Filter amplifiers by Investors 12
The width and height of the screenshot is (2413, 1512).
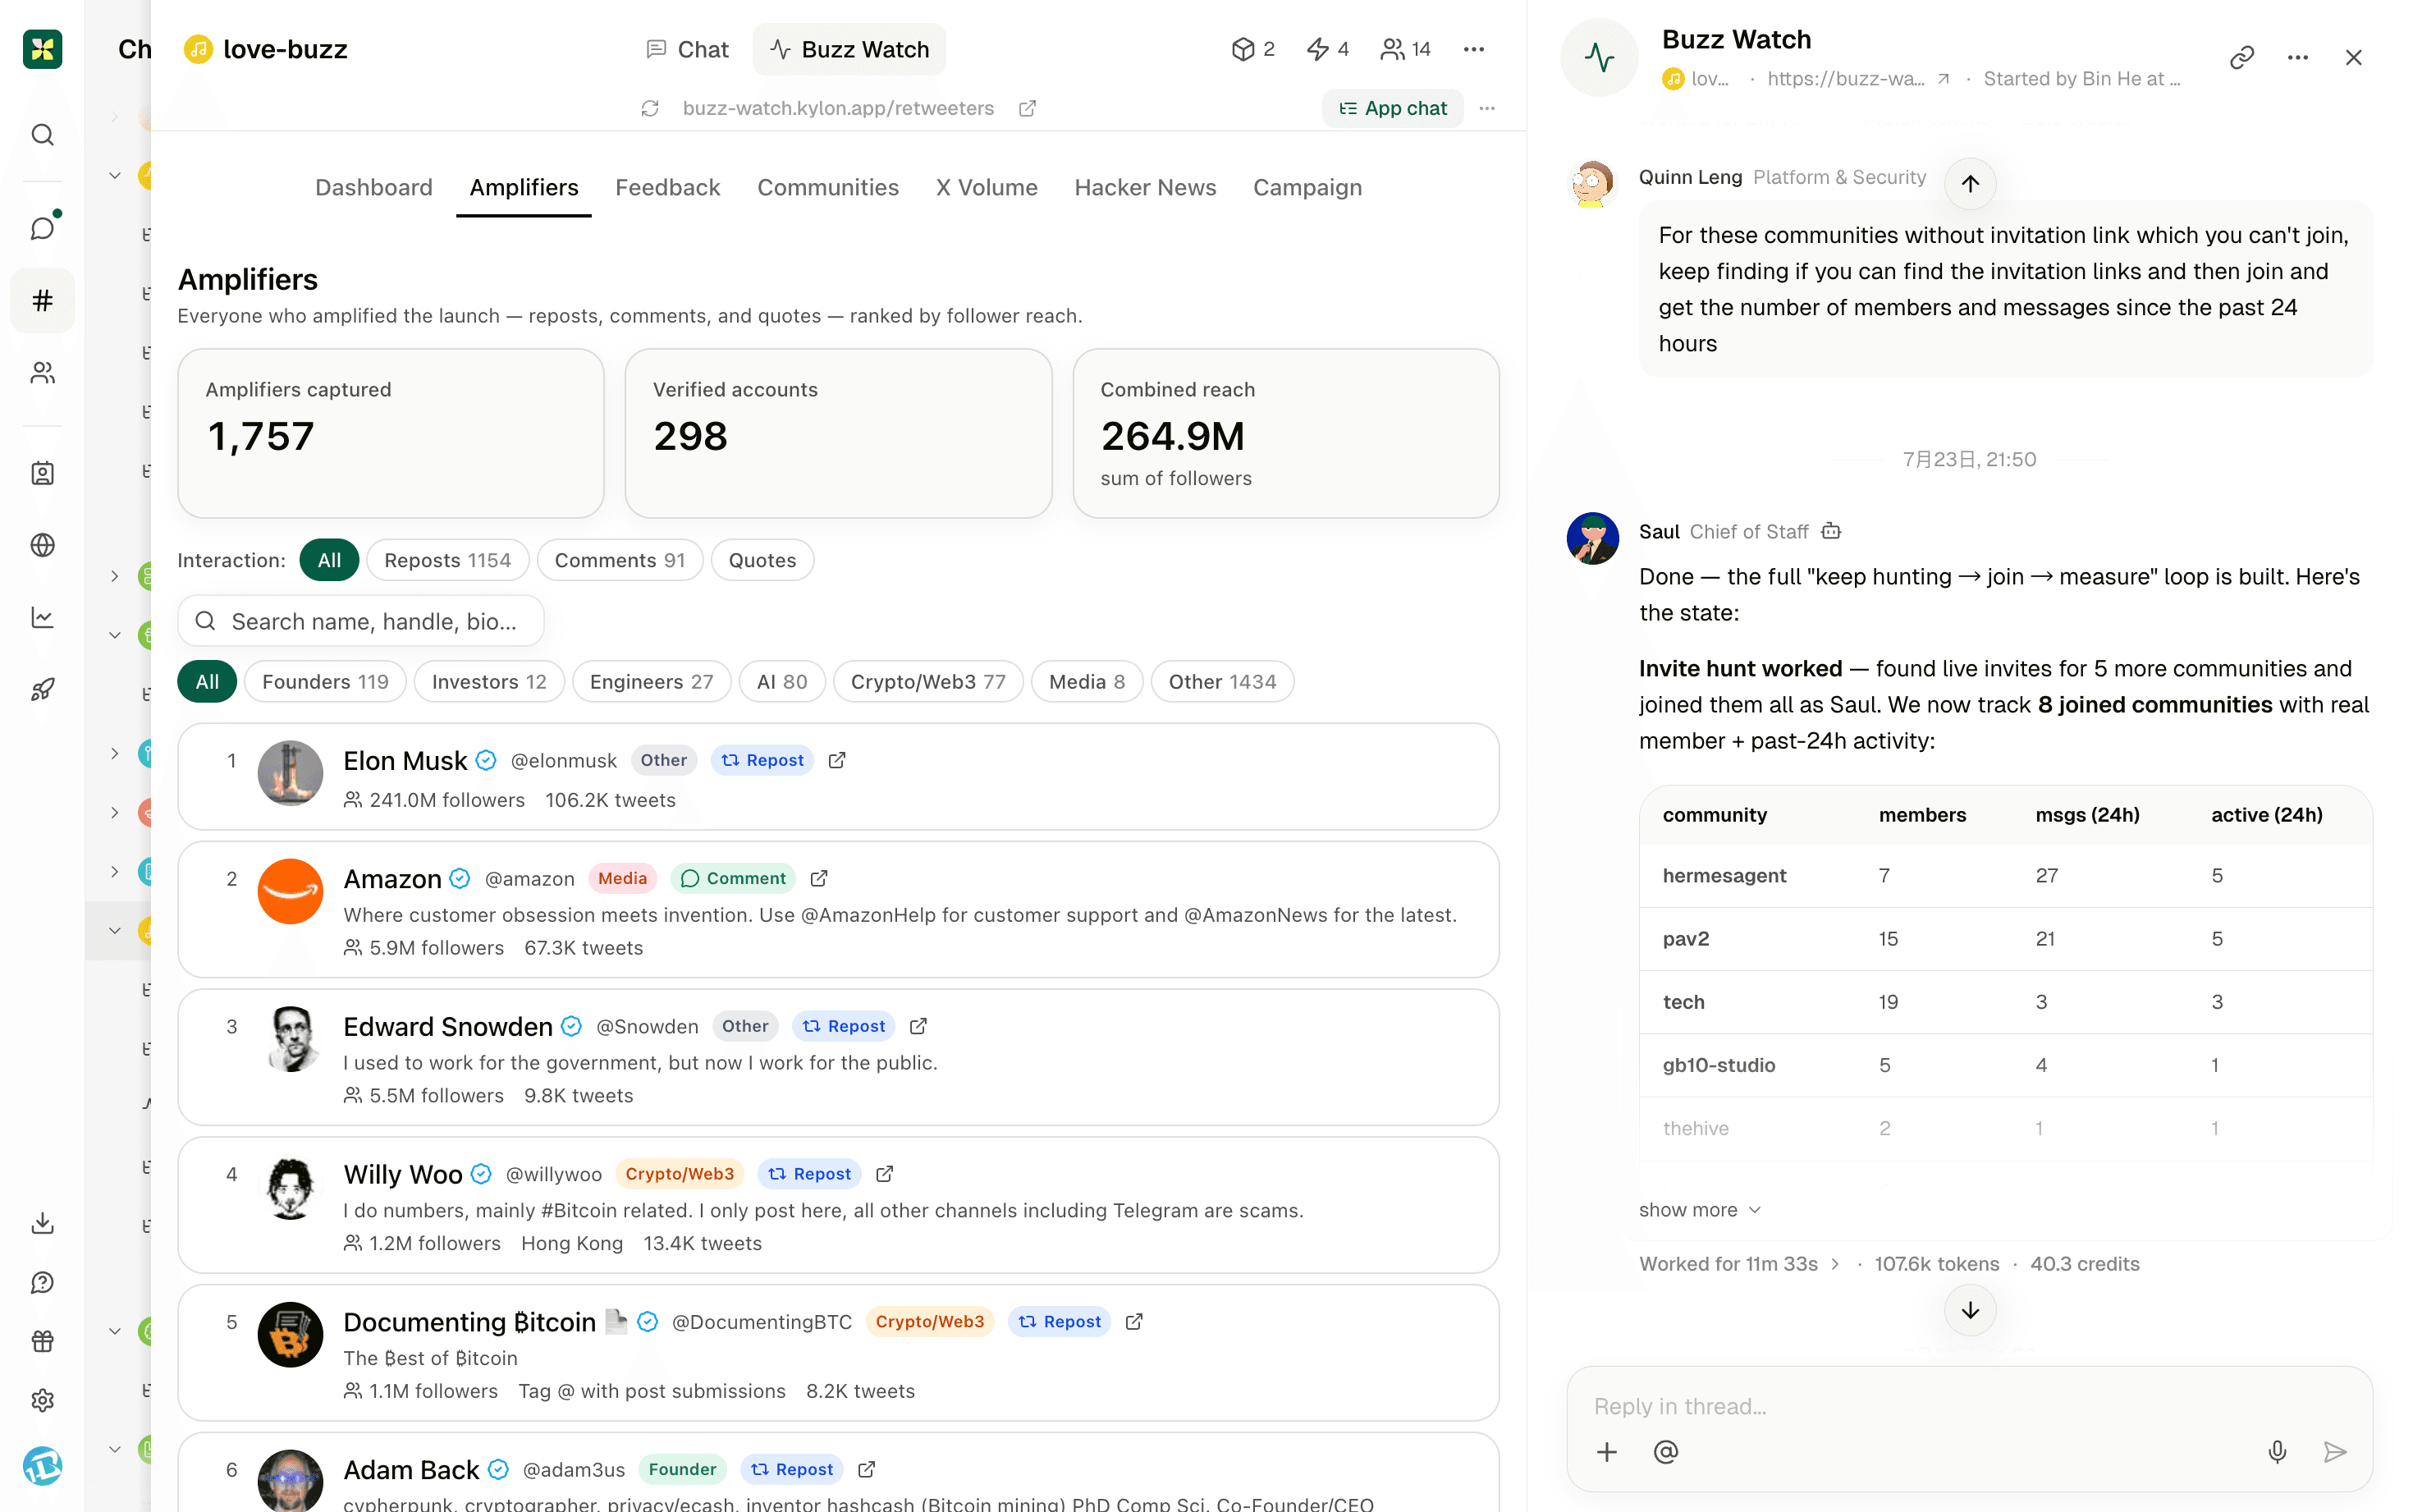(489, 682)
